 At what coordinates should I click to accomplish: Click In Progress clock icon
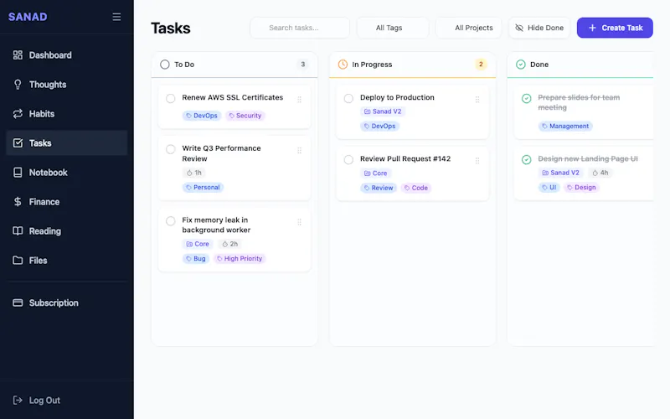pos(343,65)
